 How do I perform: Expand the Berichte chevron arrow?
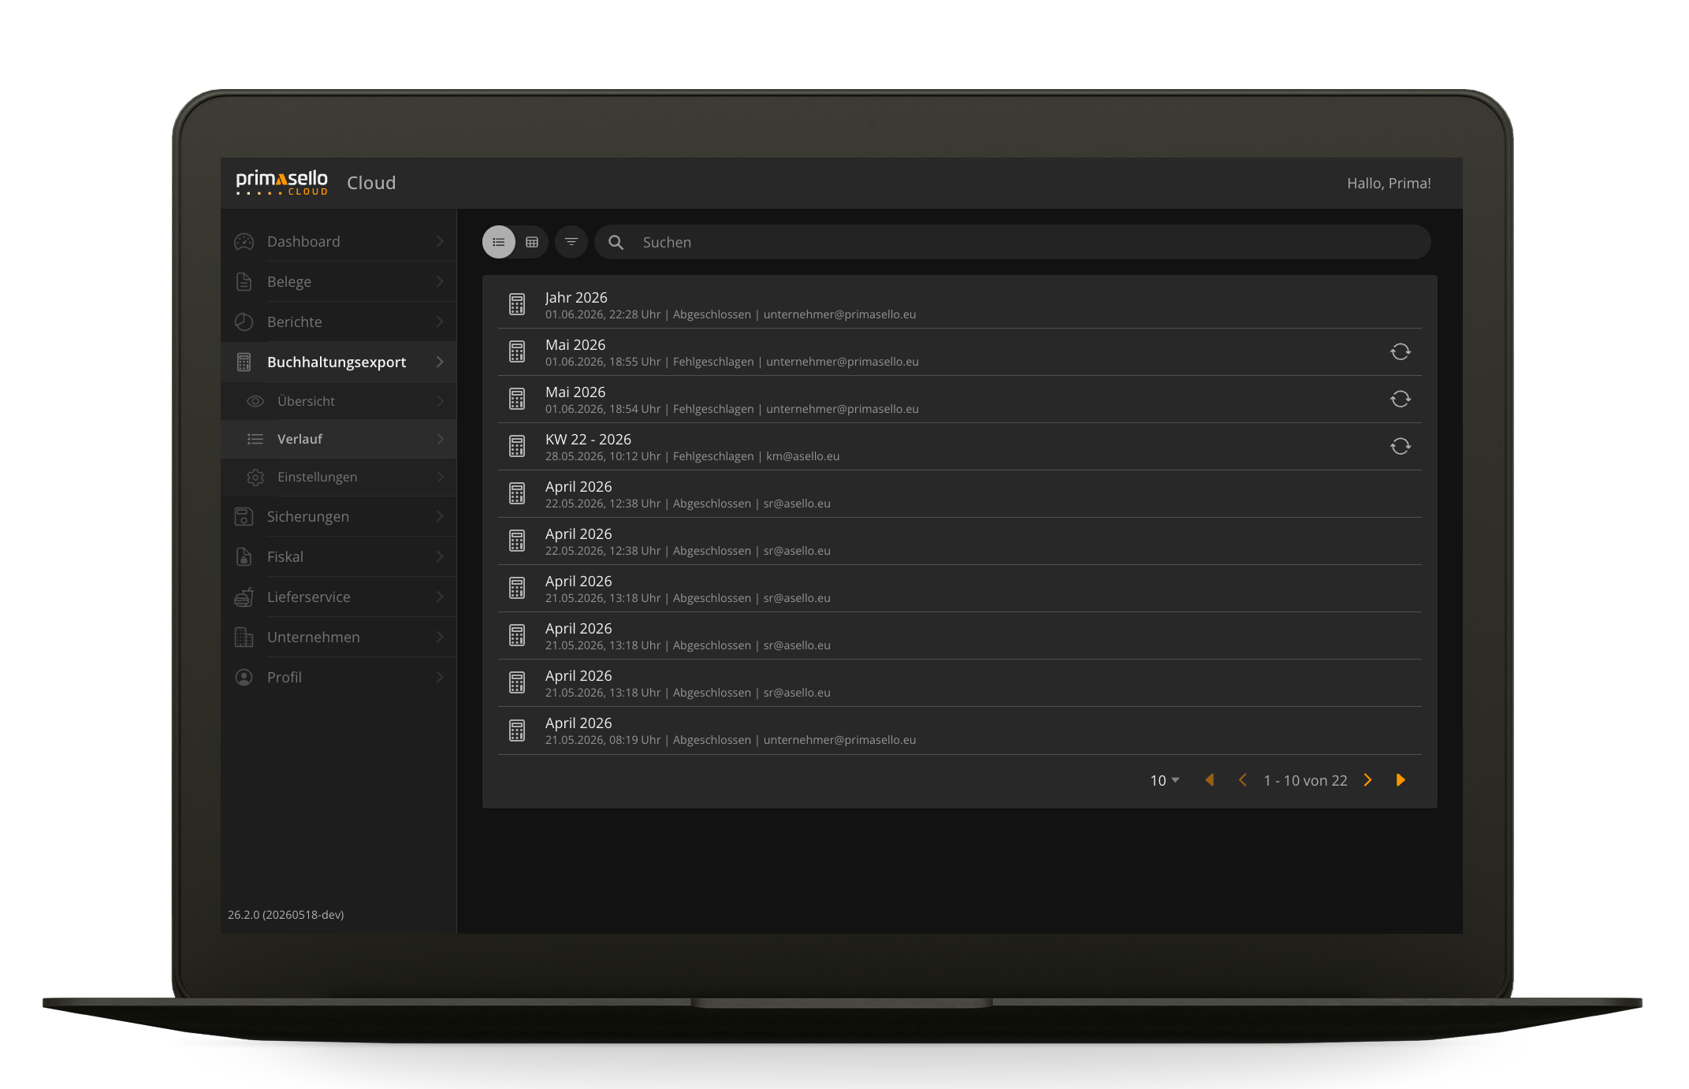coord(440,321)
